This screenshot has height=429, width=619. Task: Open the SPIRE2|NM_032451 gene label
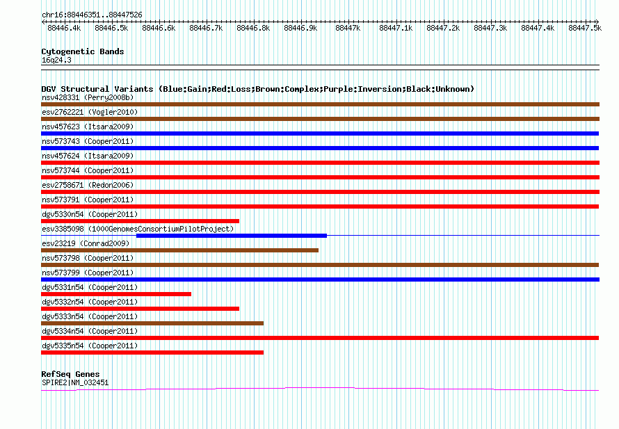click(x=75, y=382)
